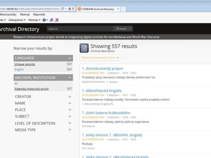Click the first OneNote icon in toolbar
The height and width of the screenshot is (158, 211).
[51, 20]
